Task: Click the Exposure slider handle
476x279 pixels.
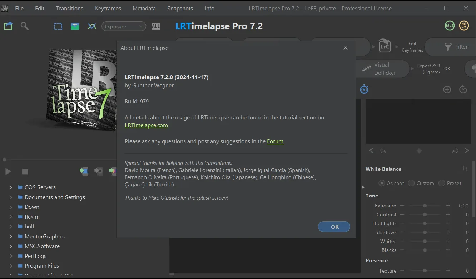Action: pyautogui.click(x=425, y=206)
